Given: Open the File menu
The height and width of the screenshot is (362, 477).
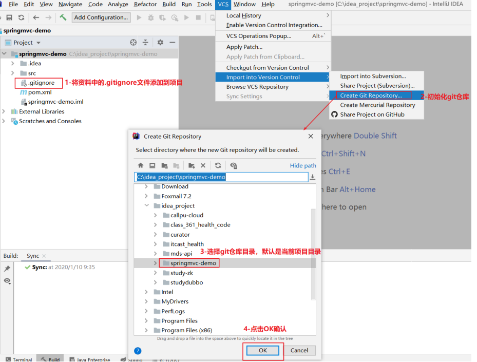Looking at the screenshot, I should tap(13, 4).
